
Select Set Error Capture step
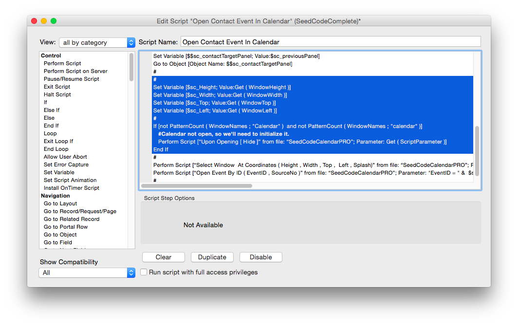point(66,164)
